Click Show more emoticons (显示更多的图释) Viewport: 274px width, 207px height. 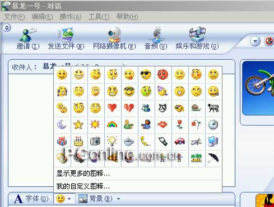click(x=83, y=174)
